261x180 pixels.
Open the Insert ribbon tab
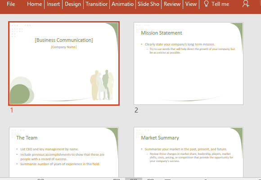(53, 4)
